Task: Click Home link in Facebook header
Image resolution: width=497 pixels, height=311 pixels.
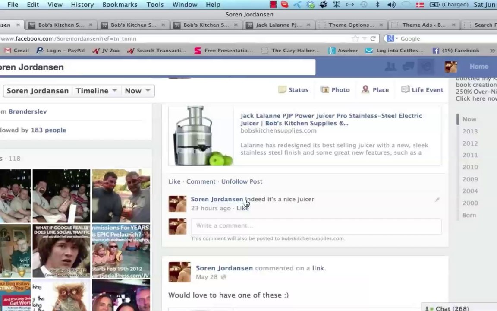Action: (x=478, y=67)
